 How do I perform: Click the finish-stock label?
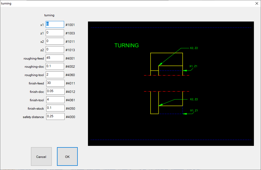(36, 109)
